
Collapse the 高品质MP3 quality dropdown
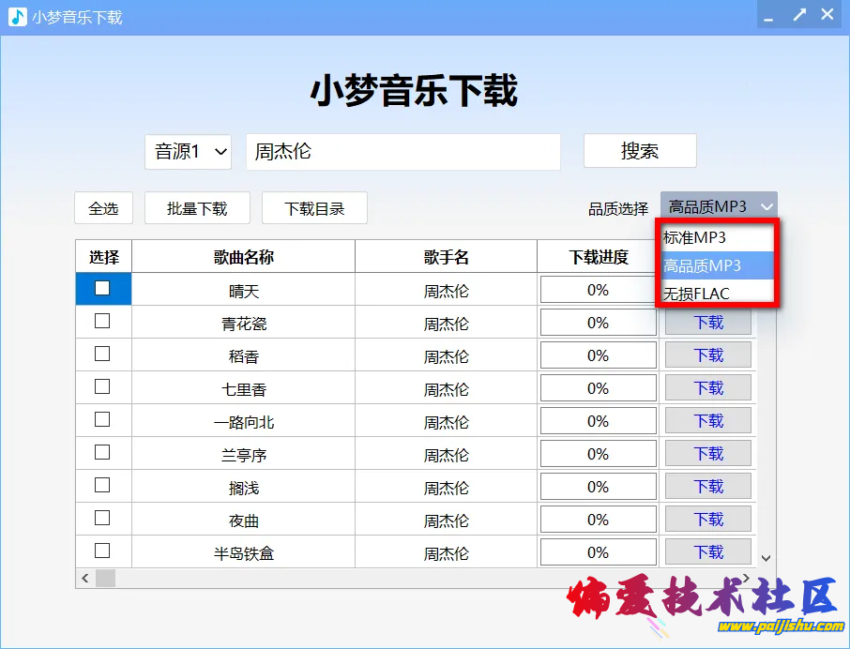(x=719, y=207)
